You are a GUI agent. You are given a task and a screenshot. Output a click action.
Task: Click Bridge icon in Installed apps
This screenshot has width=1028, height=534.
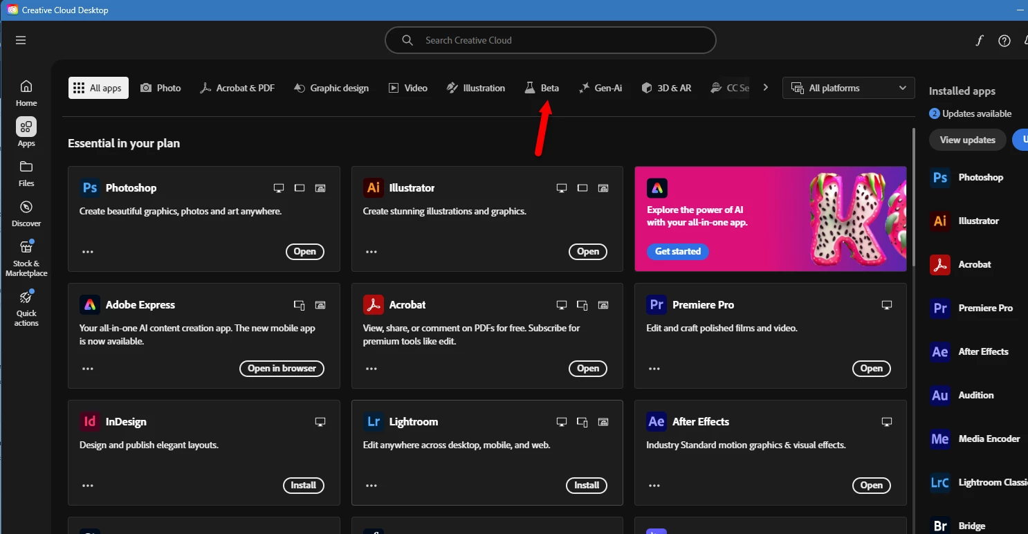point(940,526)
